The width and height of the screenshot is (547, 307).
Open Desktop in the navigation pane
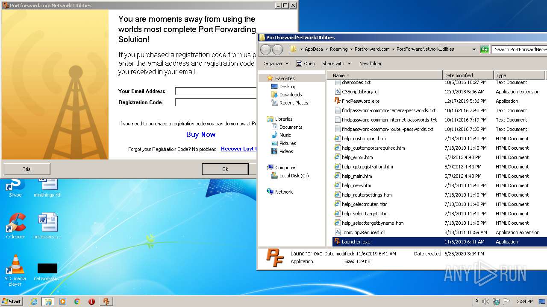coord(288,87)
